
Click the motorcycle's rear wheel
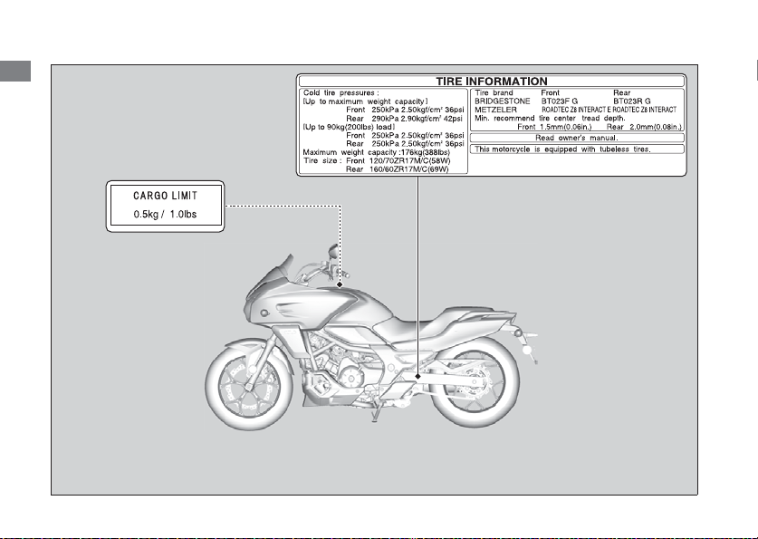pyautogui.click(x=475, y=384)
